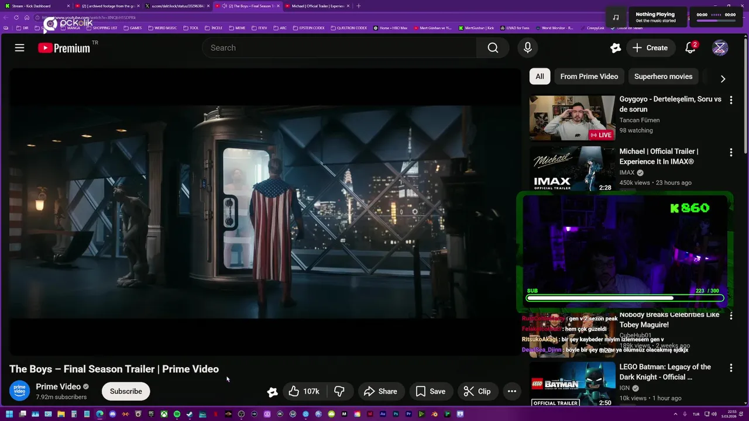Open Calculator from the taskbar
Viewport: 749px width, 421px height.
74,414
